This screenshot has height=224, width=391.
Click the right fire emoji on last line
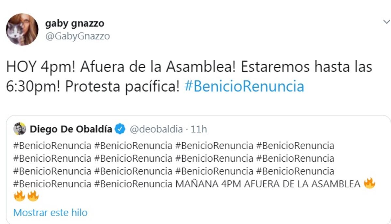pos(33,196)
